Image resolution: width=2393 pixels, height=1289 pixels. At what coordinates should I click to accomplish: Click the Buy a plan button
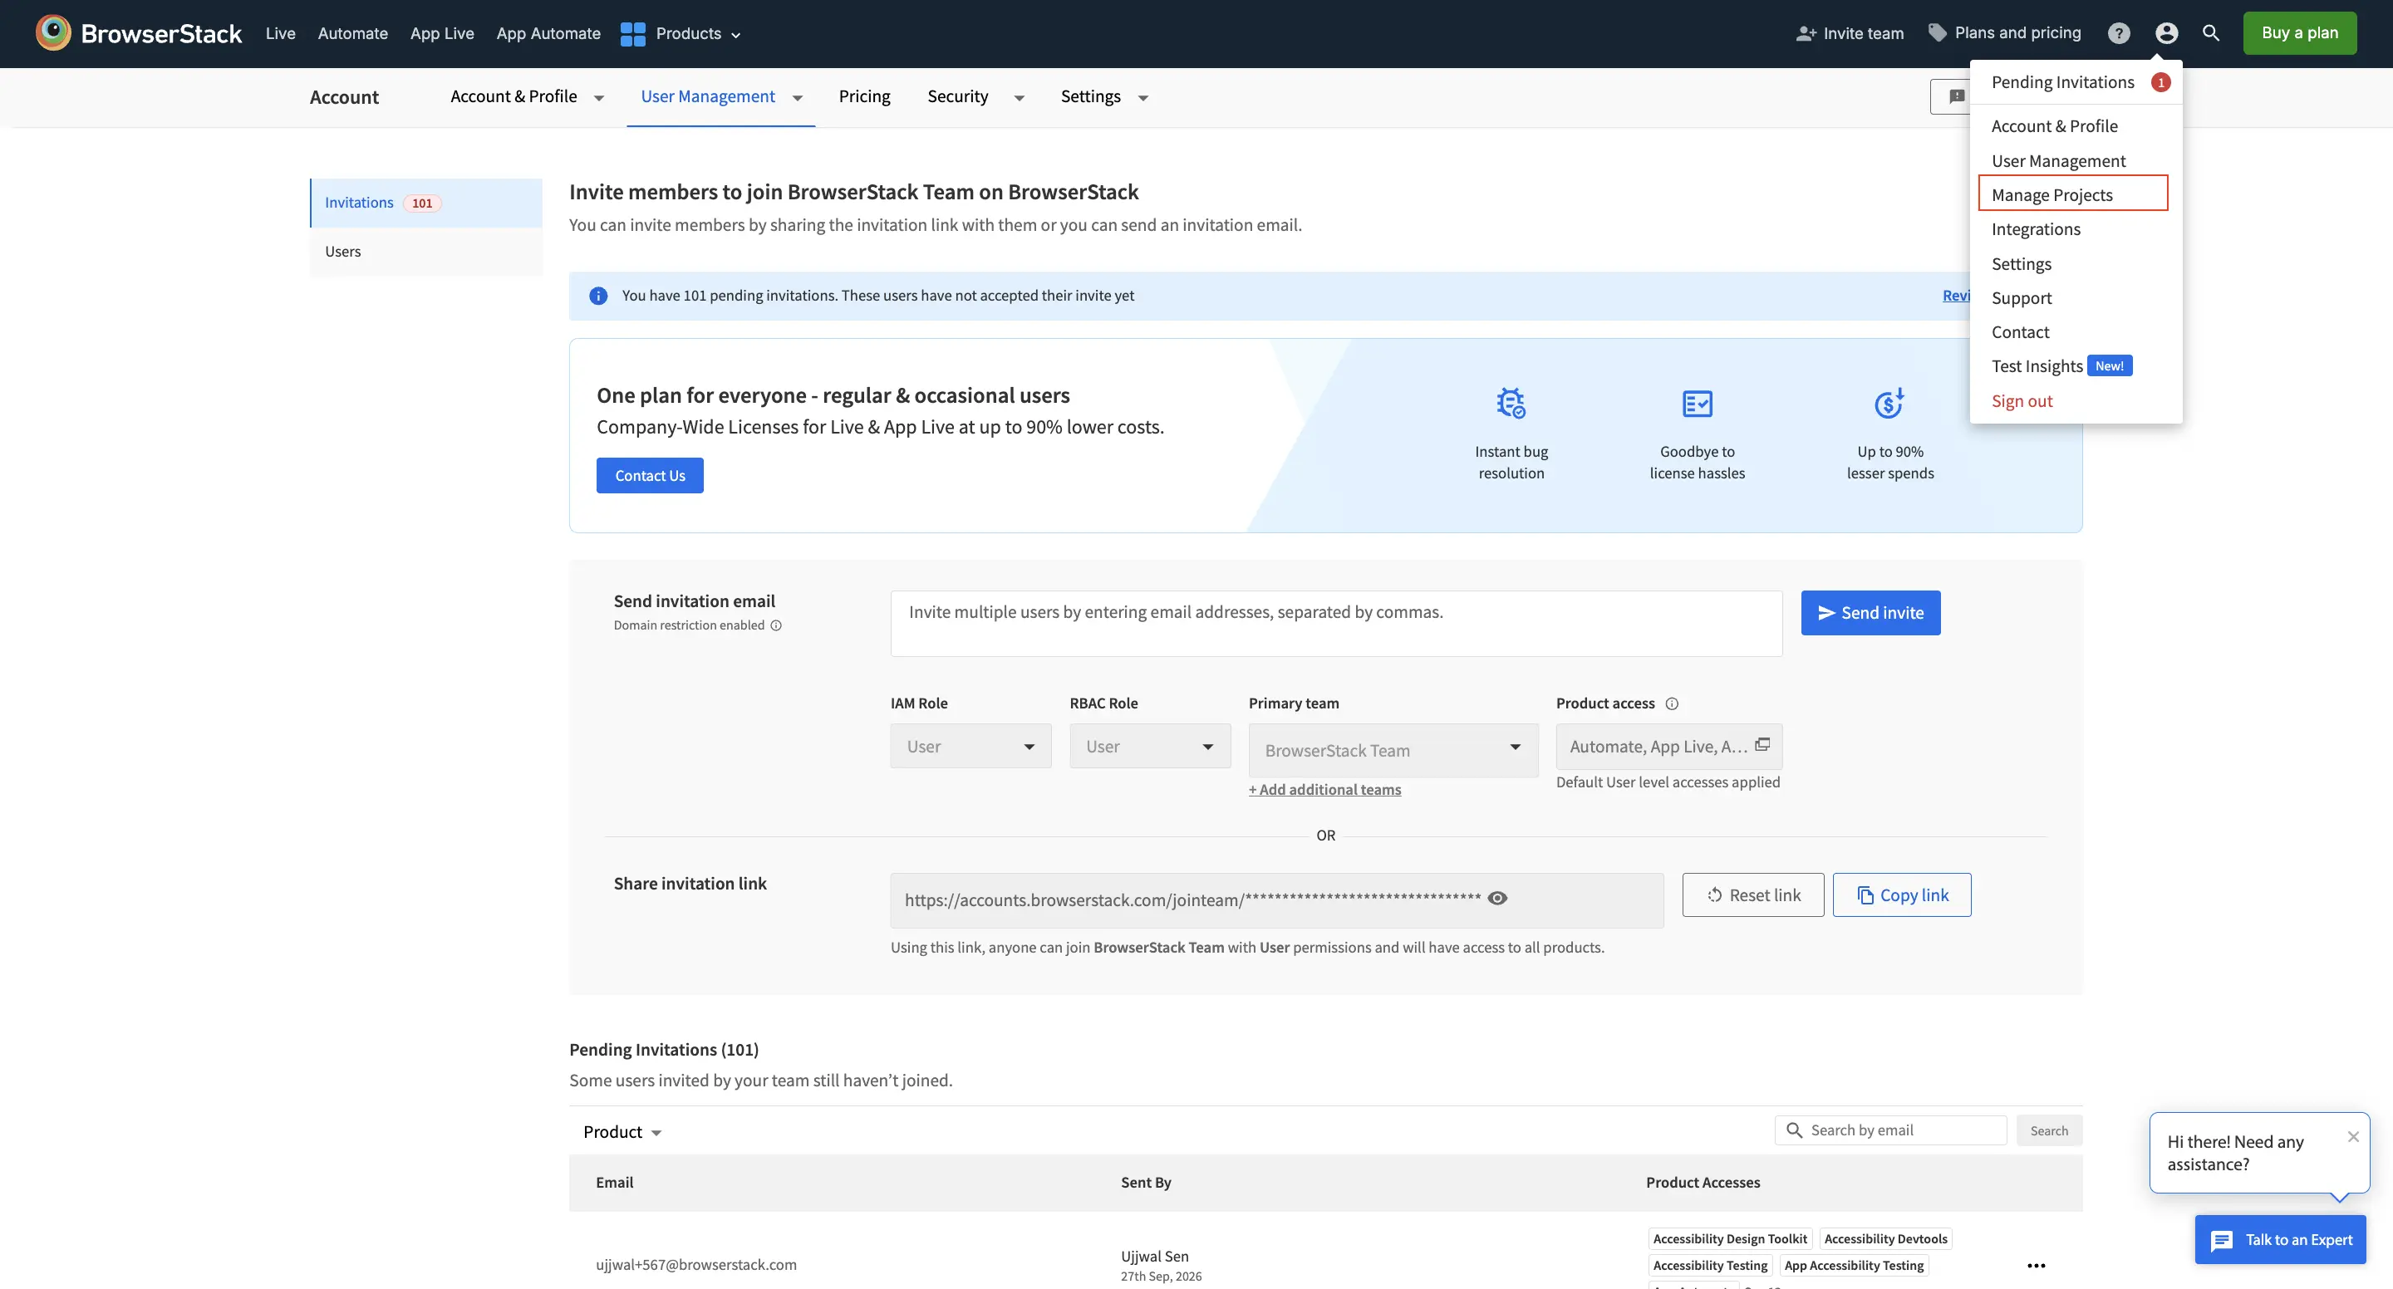click(2299, 32)
